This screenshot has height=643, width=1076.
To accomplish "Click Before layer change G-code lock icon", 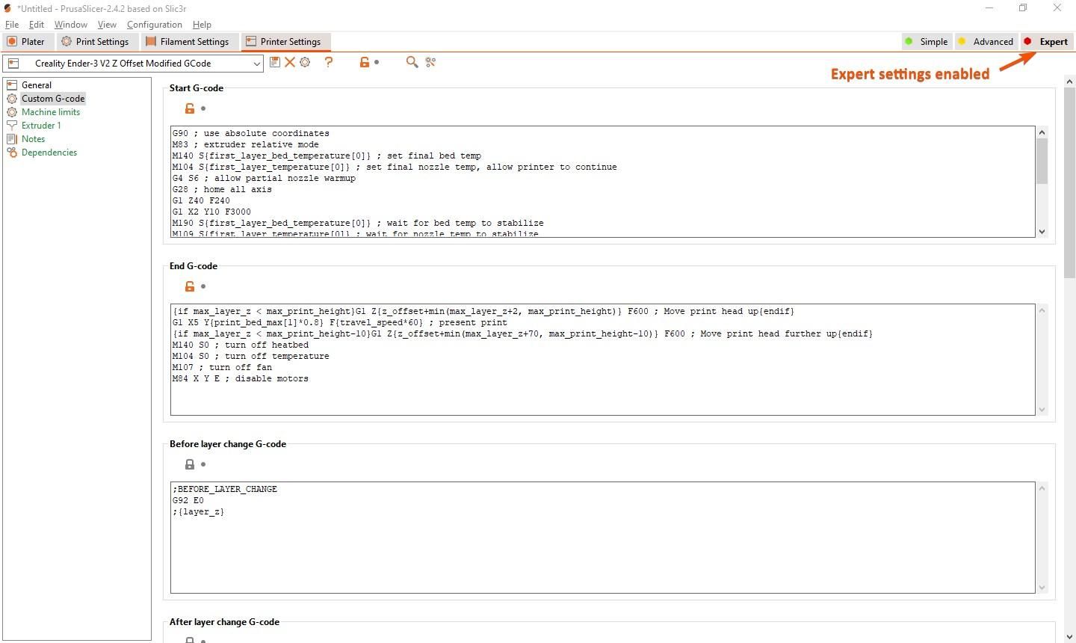I will click(x=190, y=464).
